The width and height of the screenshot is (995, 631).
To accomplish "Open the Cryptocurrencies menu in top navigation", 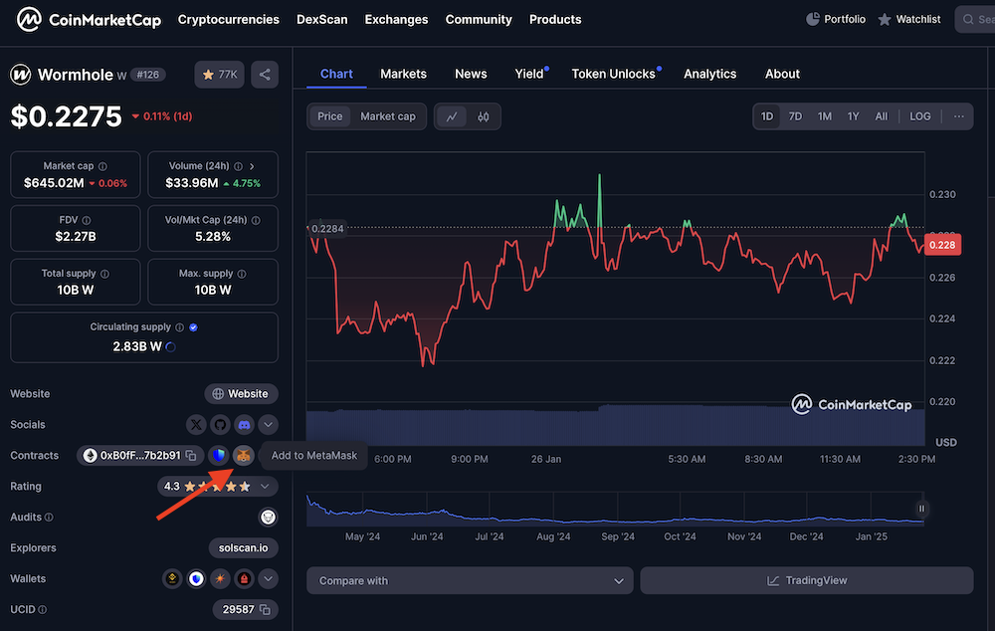I will click(x=228, y=19).
